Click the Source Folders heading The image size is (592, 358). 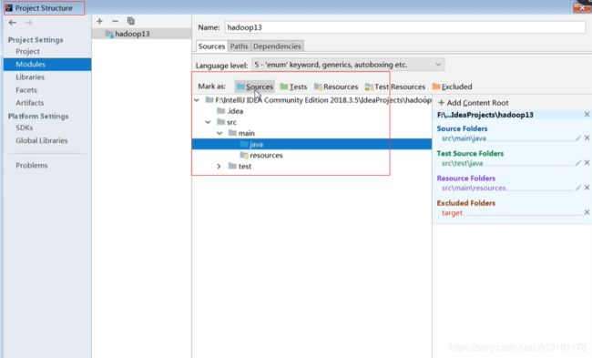(462, 128)
